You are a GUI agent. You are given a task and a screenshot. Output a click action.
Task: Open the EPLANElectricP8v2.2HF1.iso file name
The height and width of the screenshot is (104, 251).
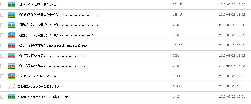point(38,87)
